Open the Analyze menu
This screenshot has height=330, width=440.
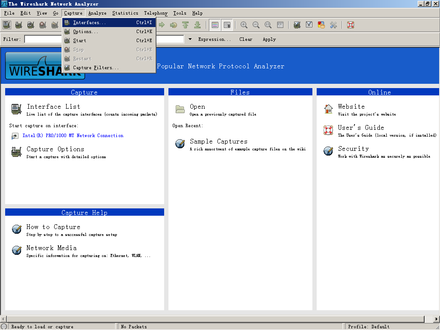[x=98, y=13]
